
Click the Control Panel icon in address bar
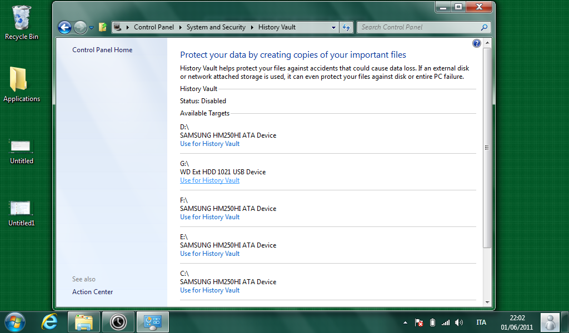click(117, 27)
